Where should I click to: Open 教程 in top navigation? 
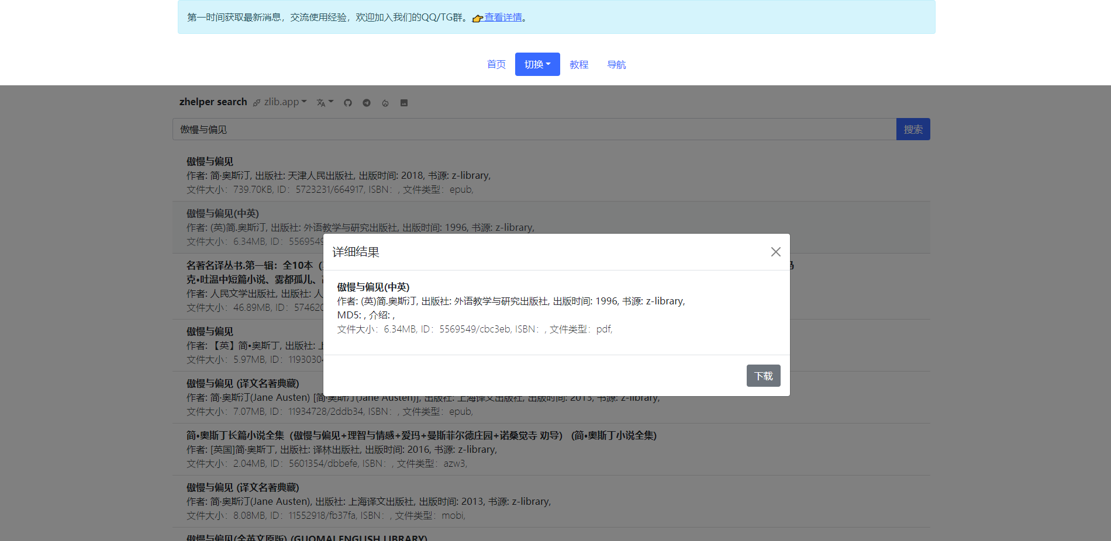579,64
